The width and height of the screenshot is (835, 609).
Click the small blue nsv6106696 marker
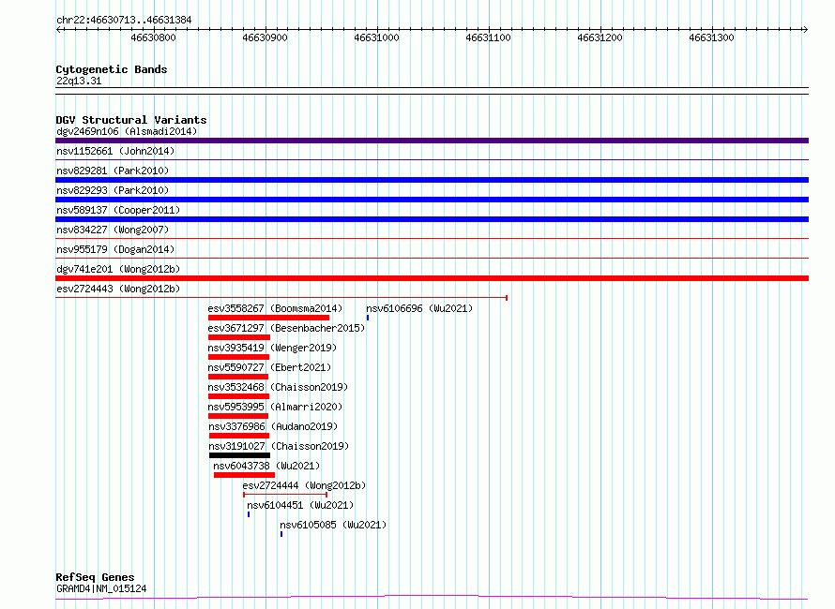368,318
